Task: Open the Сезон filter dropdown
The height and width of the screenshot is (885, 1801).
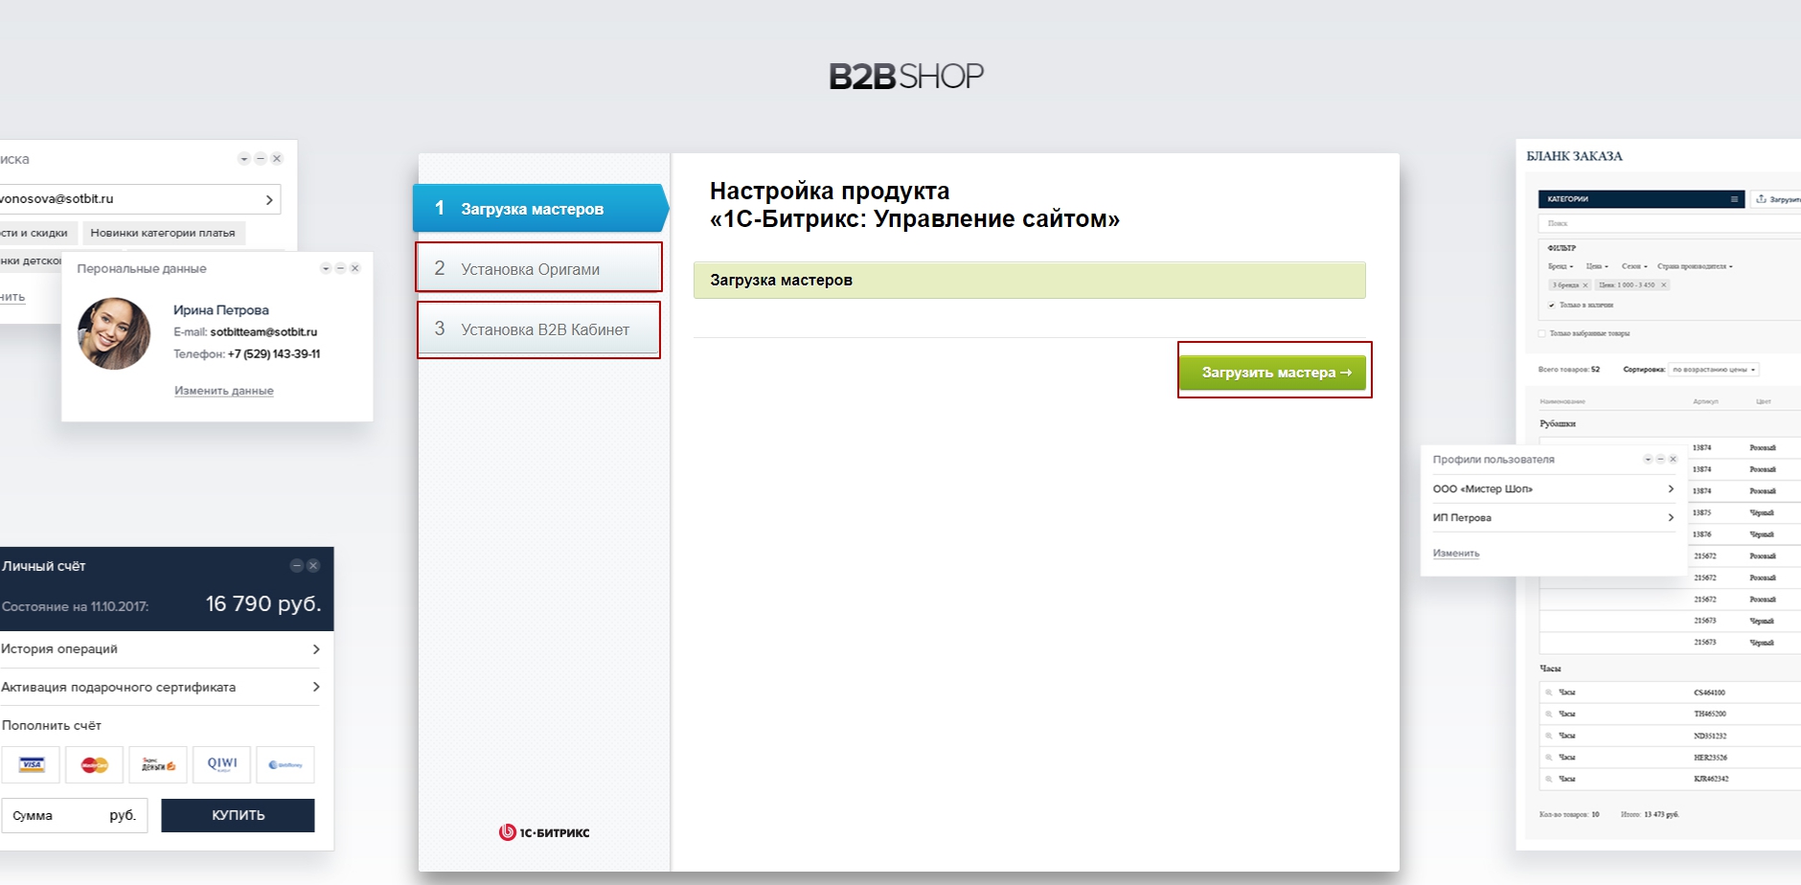Action: click(x=1634, y=266)
